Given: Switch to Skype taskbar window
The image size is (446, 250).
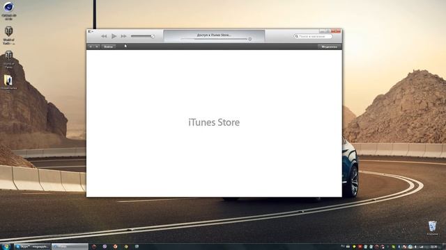Looking at the screenshot, I should pos(32,247).
